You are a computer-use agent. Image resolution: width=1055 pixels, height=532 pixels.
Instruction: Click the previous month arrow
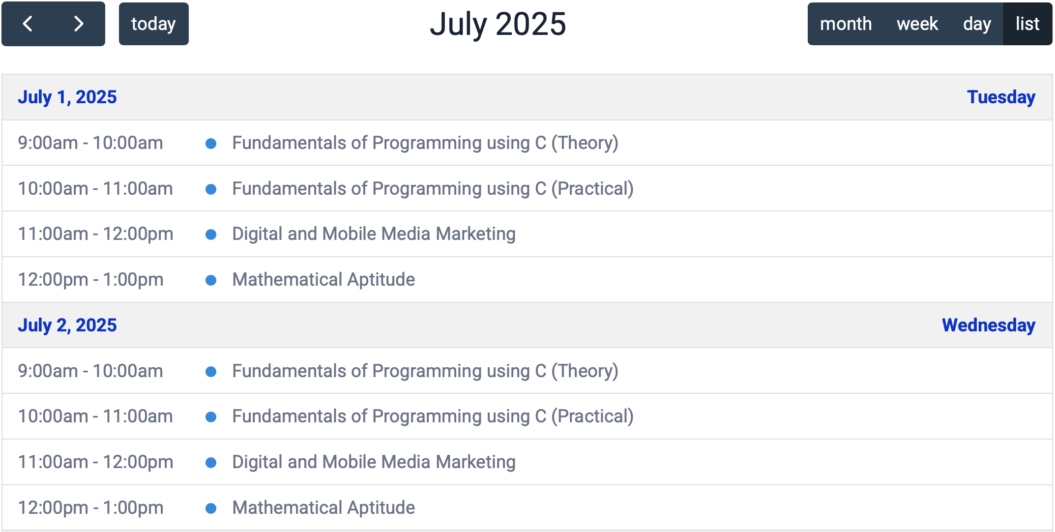(28, 24)
